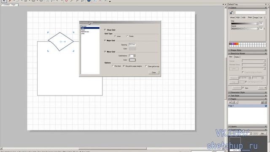
Task: Switch to the HSB color tab
Action: pyautogui.click(x=244, y=18)
